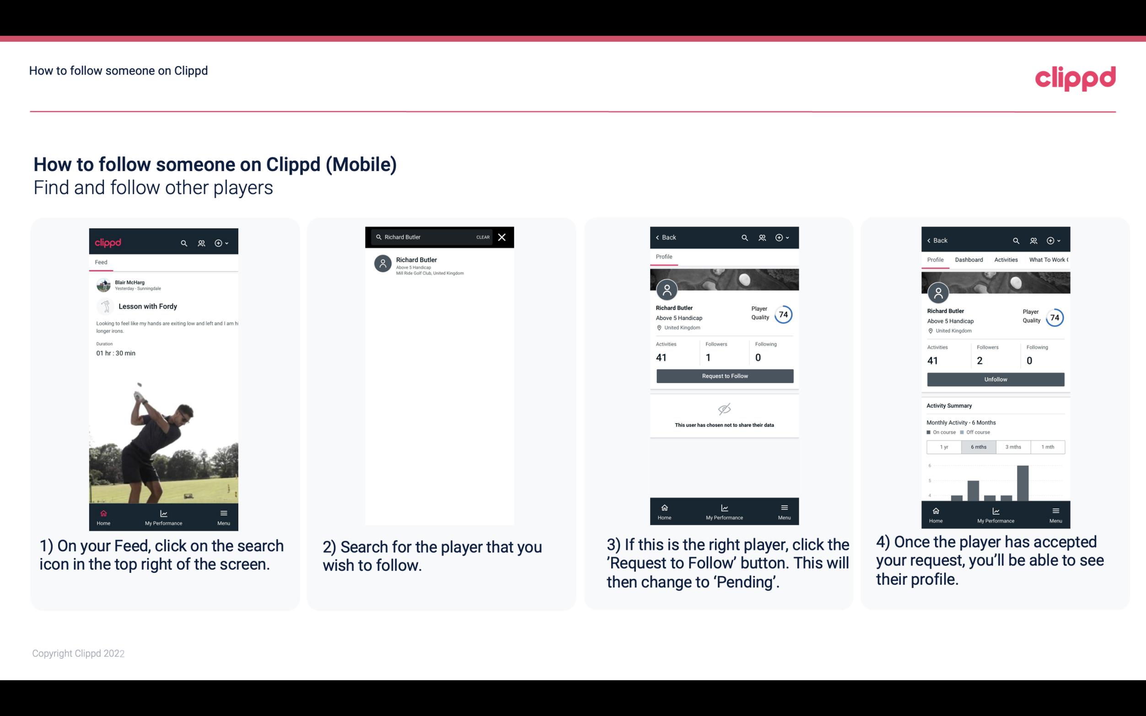Click the Unfollow button on accepted profile

point(995,379)
